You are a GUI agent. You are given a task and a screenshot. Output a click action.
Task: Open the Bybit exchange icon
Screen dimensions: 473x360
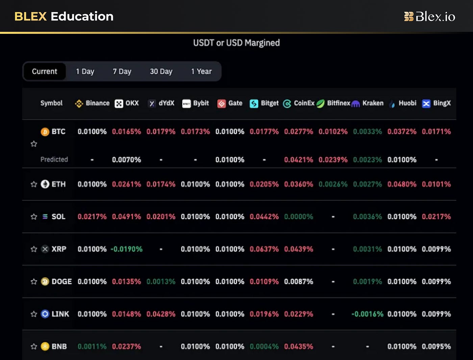pos(186,103)
